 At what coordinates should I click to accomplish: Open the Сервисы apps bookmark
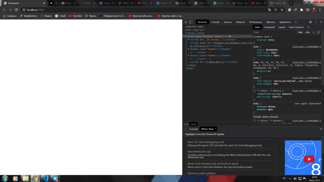[9, 16]
